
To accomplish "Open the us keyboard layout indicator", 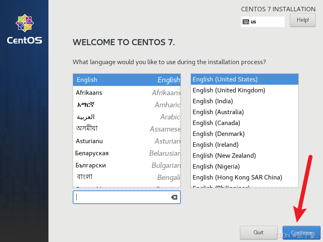I will [263, 22].
